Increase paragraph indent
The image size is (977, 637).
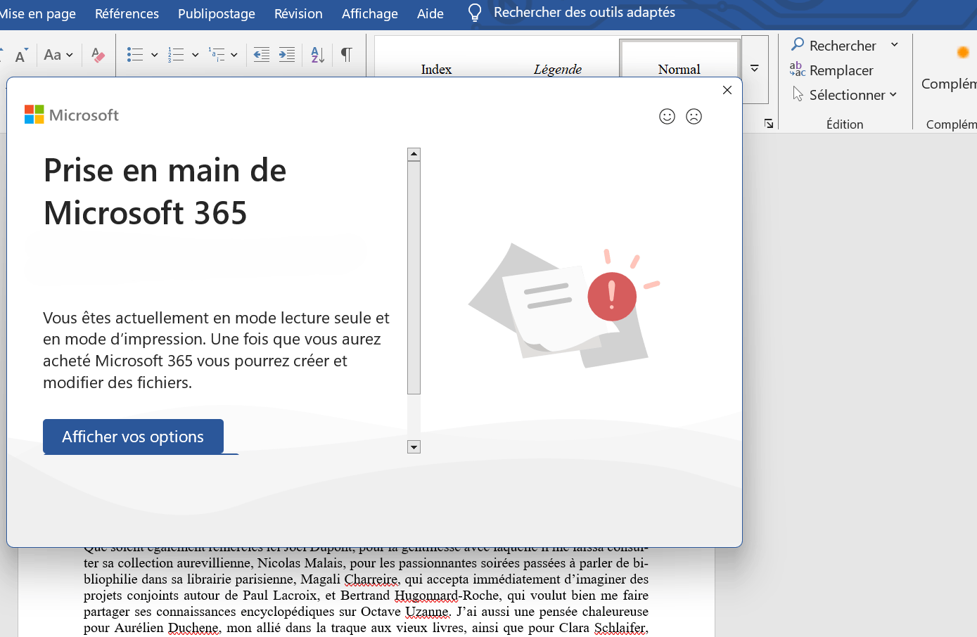point(287,55)
